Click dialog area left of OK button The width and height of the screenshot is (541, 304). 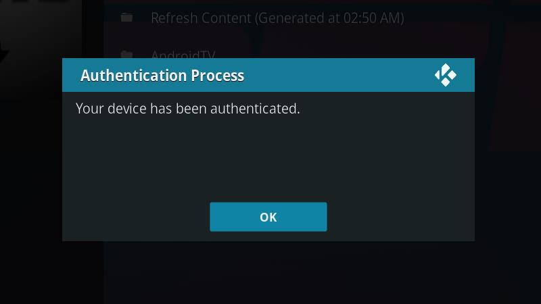pyautogui.click(x=136, y=217)
